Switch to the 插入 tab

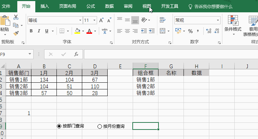point(44,6)
